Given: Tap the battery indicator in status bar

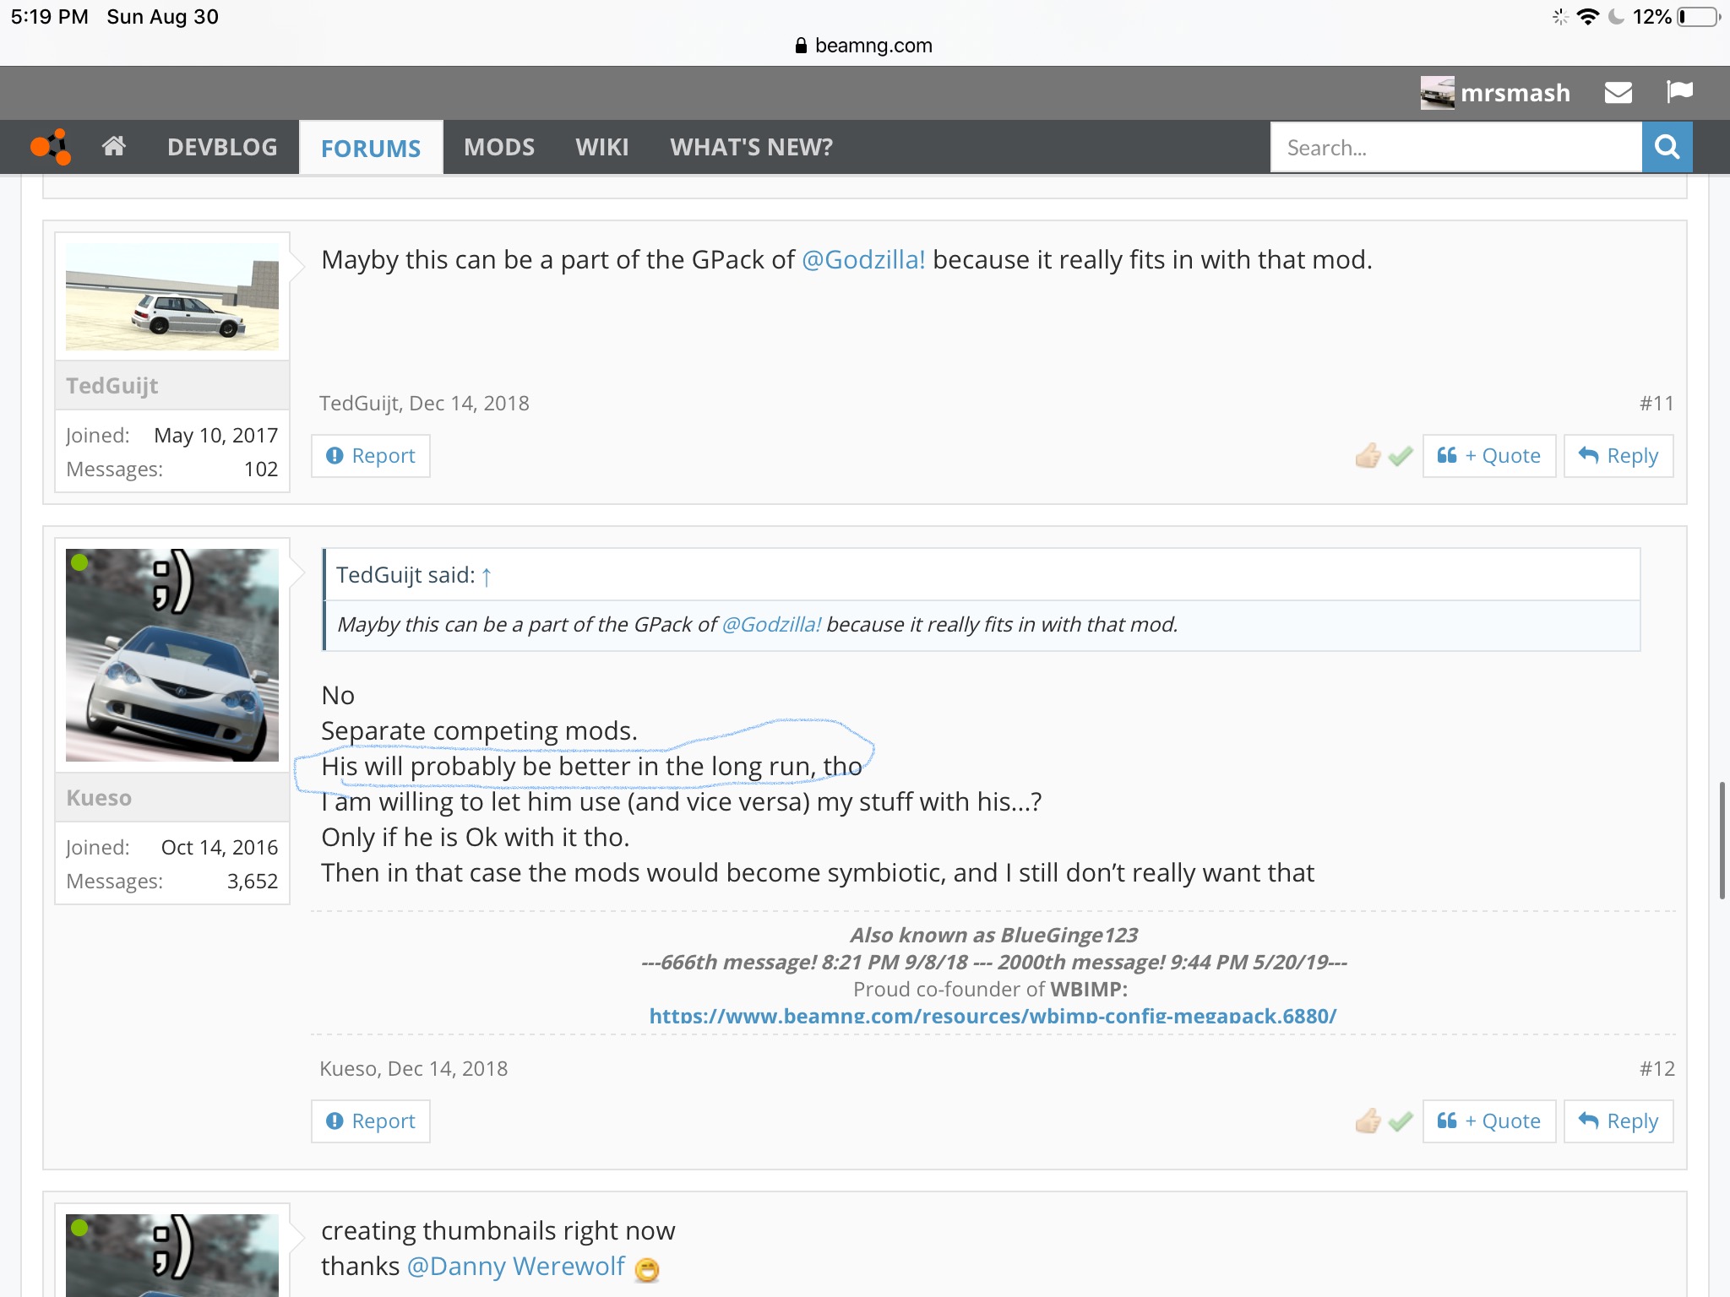Looking at the screenshot, I should click(x=1700, y=17).
